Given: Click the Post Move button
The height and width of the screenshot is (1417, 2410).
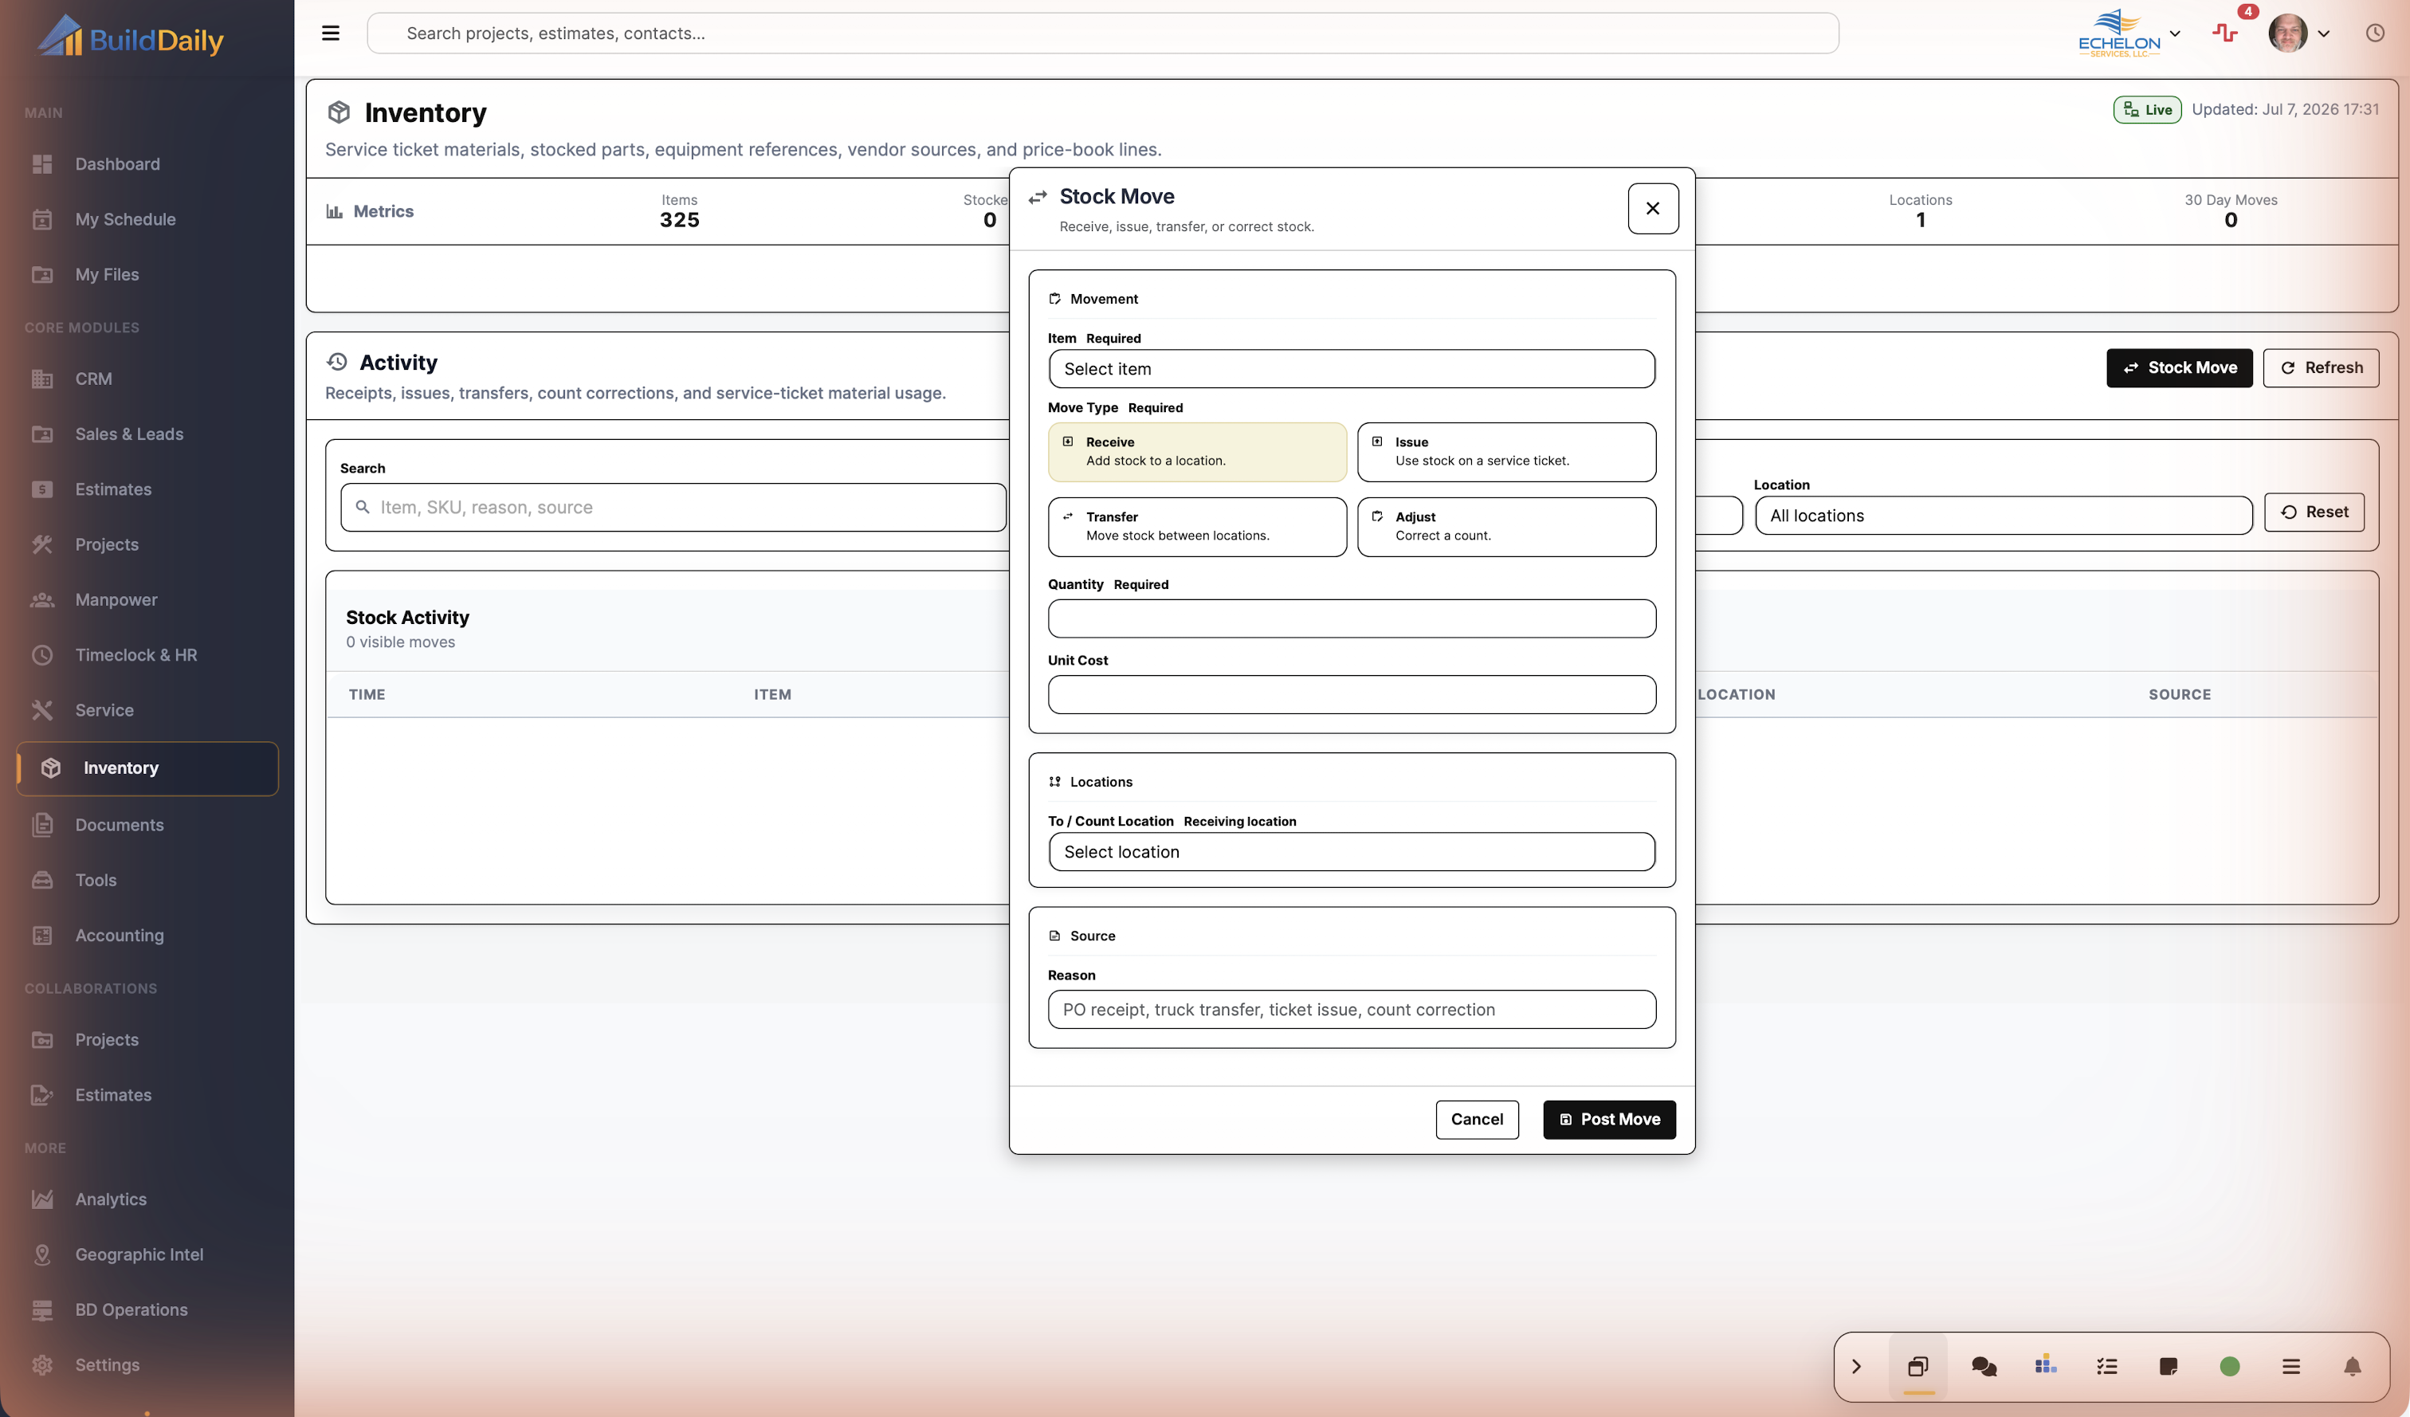Looking at the screenshot, I should click(x=1610, y=1120).
